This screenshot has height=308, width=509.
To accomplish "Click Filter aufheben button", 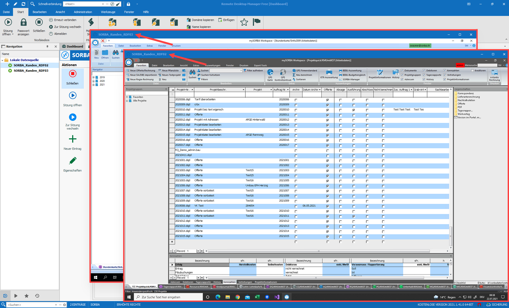I will tap(253, 71).
